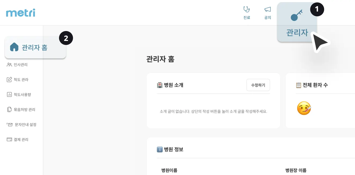
Task: Select the 인사관리 menu label
Action: [x=21, y=64]
